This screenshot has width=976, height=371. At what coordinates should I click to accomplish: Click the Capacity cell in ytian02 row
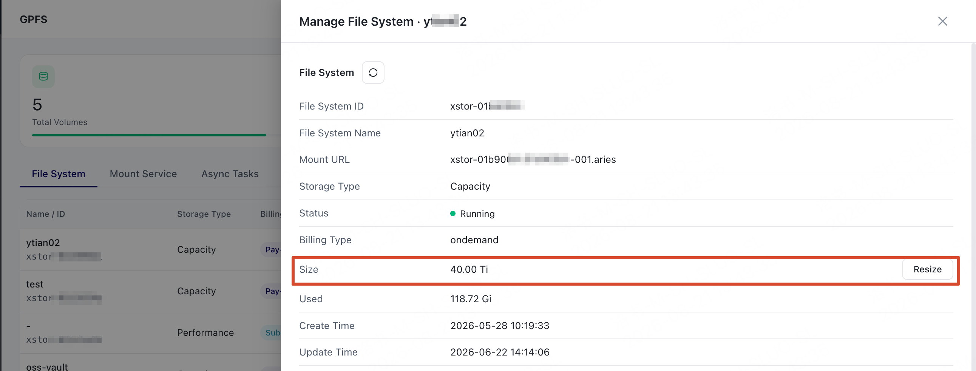click(196, 250)
